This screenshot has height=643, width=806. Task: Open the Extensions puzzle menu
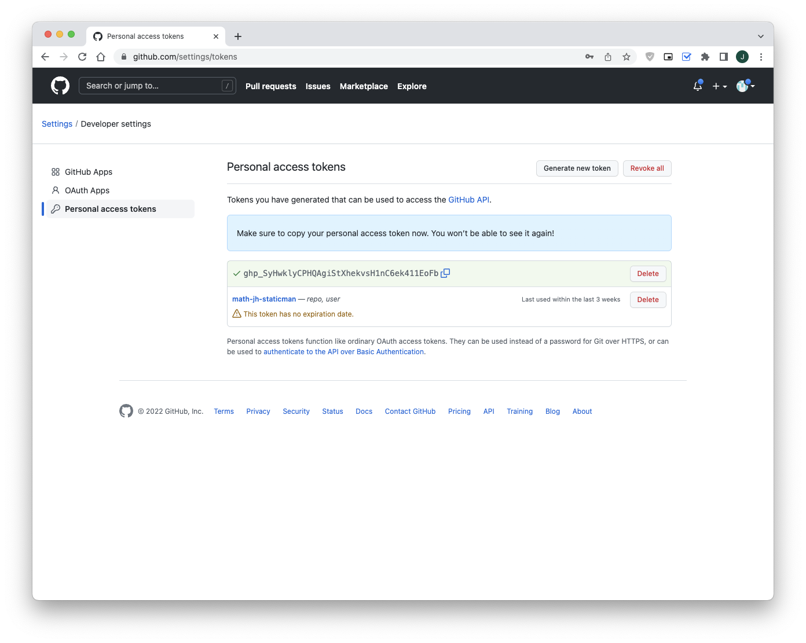pos(705,57)
